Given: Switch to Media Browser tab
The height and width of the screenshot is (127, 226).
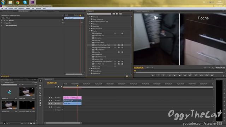Looking at the screenshot, I should click(19, 80).
